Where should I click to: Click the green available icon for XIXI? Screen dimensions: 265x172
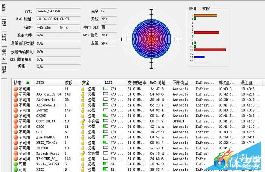[x=16, y=170]
